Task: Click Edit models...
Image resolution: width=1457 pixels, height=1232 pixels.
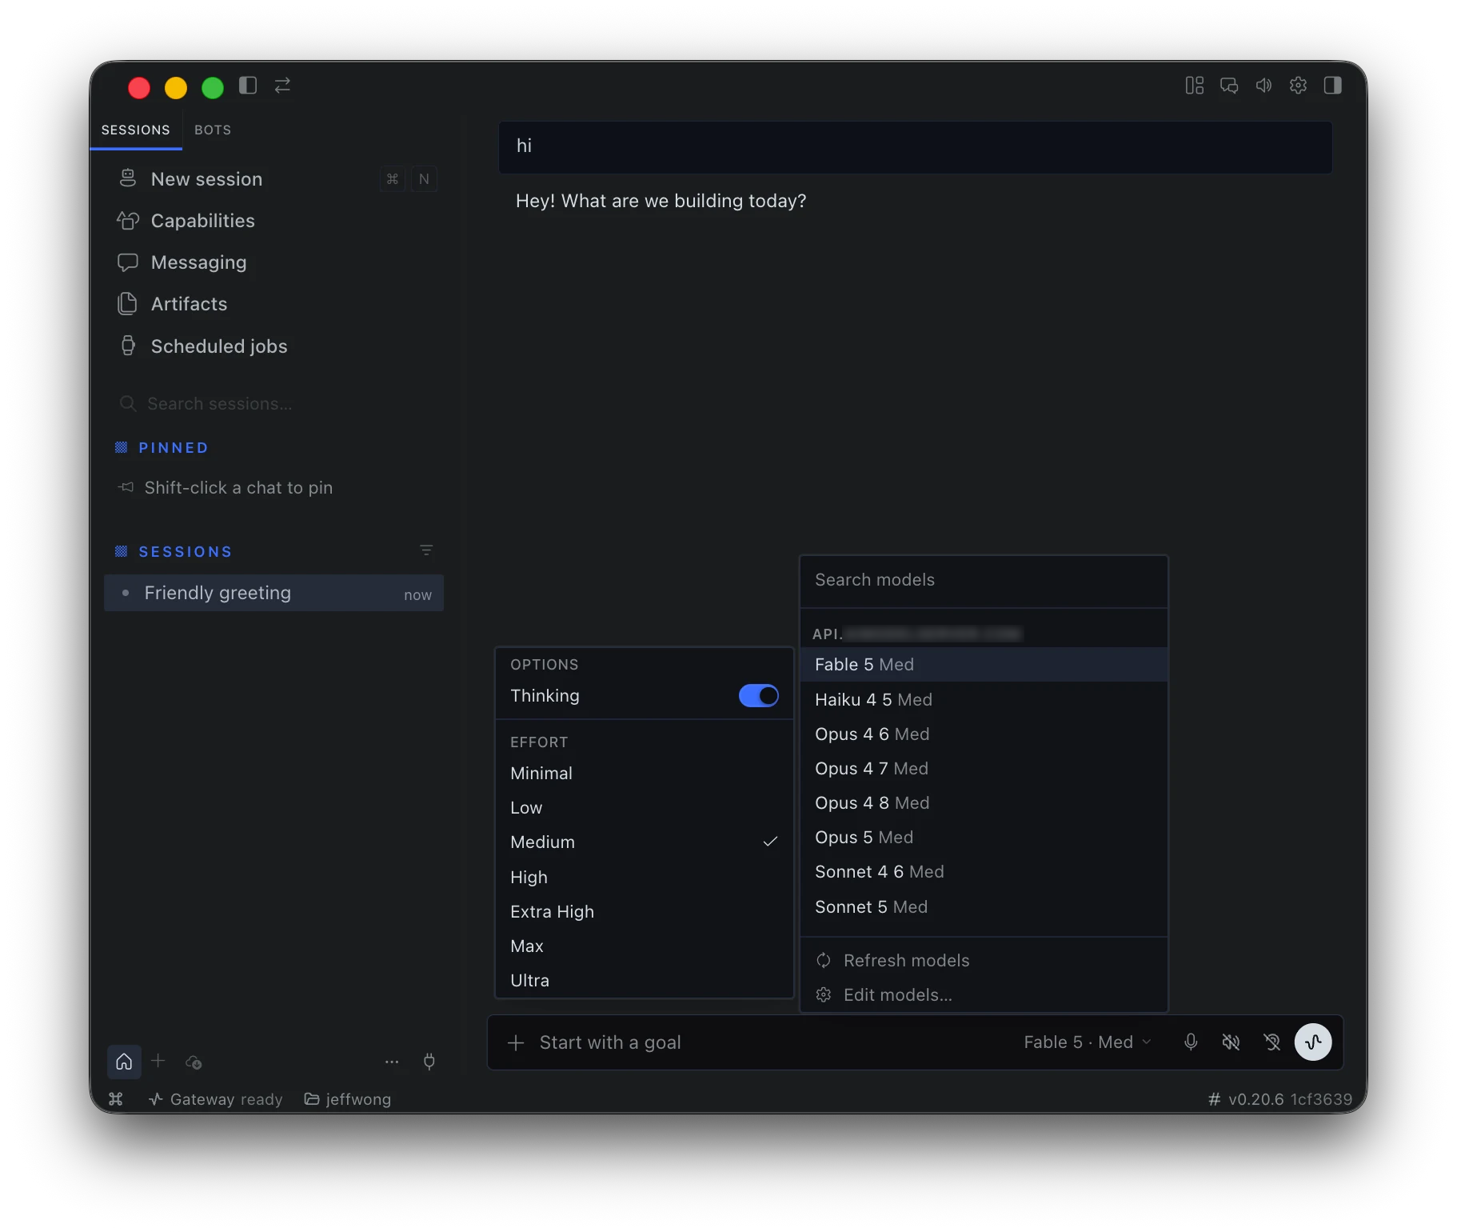Action: pyautogui.click(x=984, y=995)
